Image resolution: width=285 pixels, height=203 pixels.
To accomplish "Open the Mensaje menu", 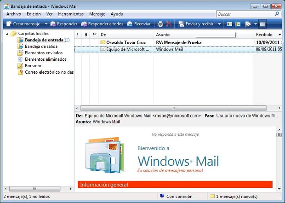I will (97, 14).
